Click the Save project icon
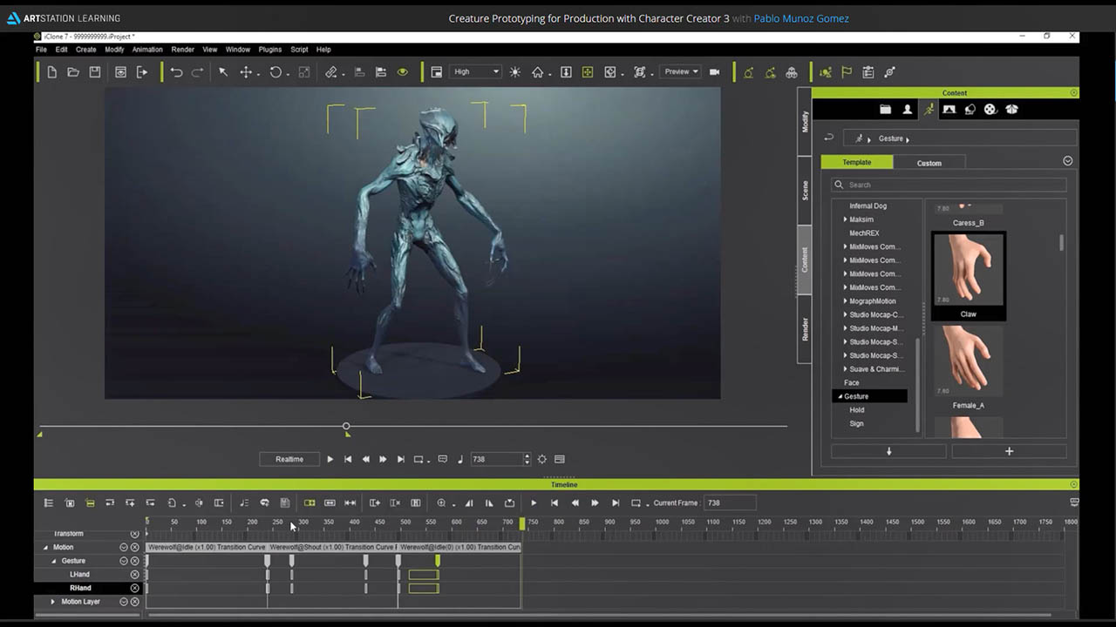 click(95, 72)
